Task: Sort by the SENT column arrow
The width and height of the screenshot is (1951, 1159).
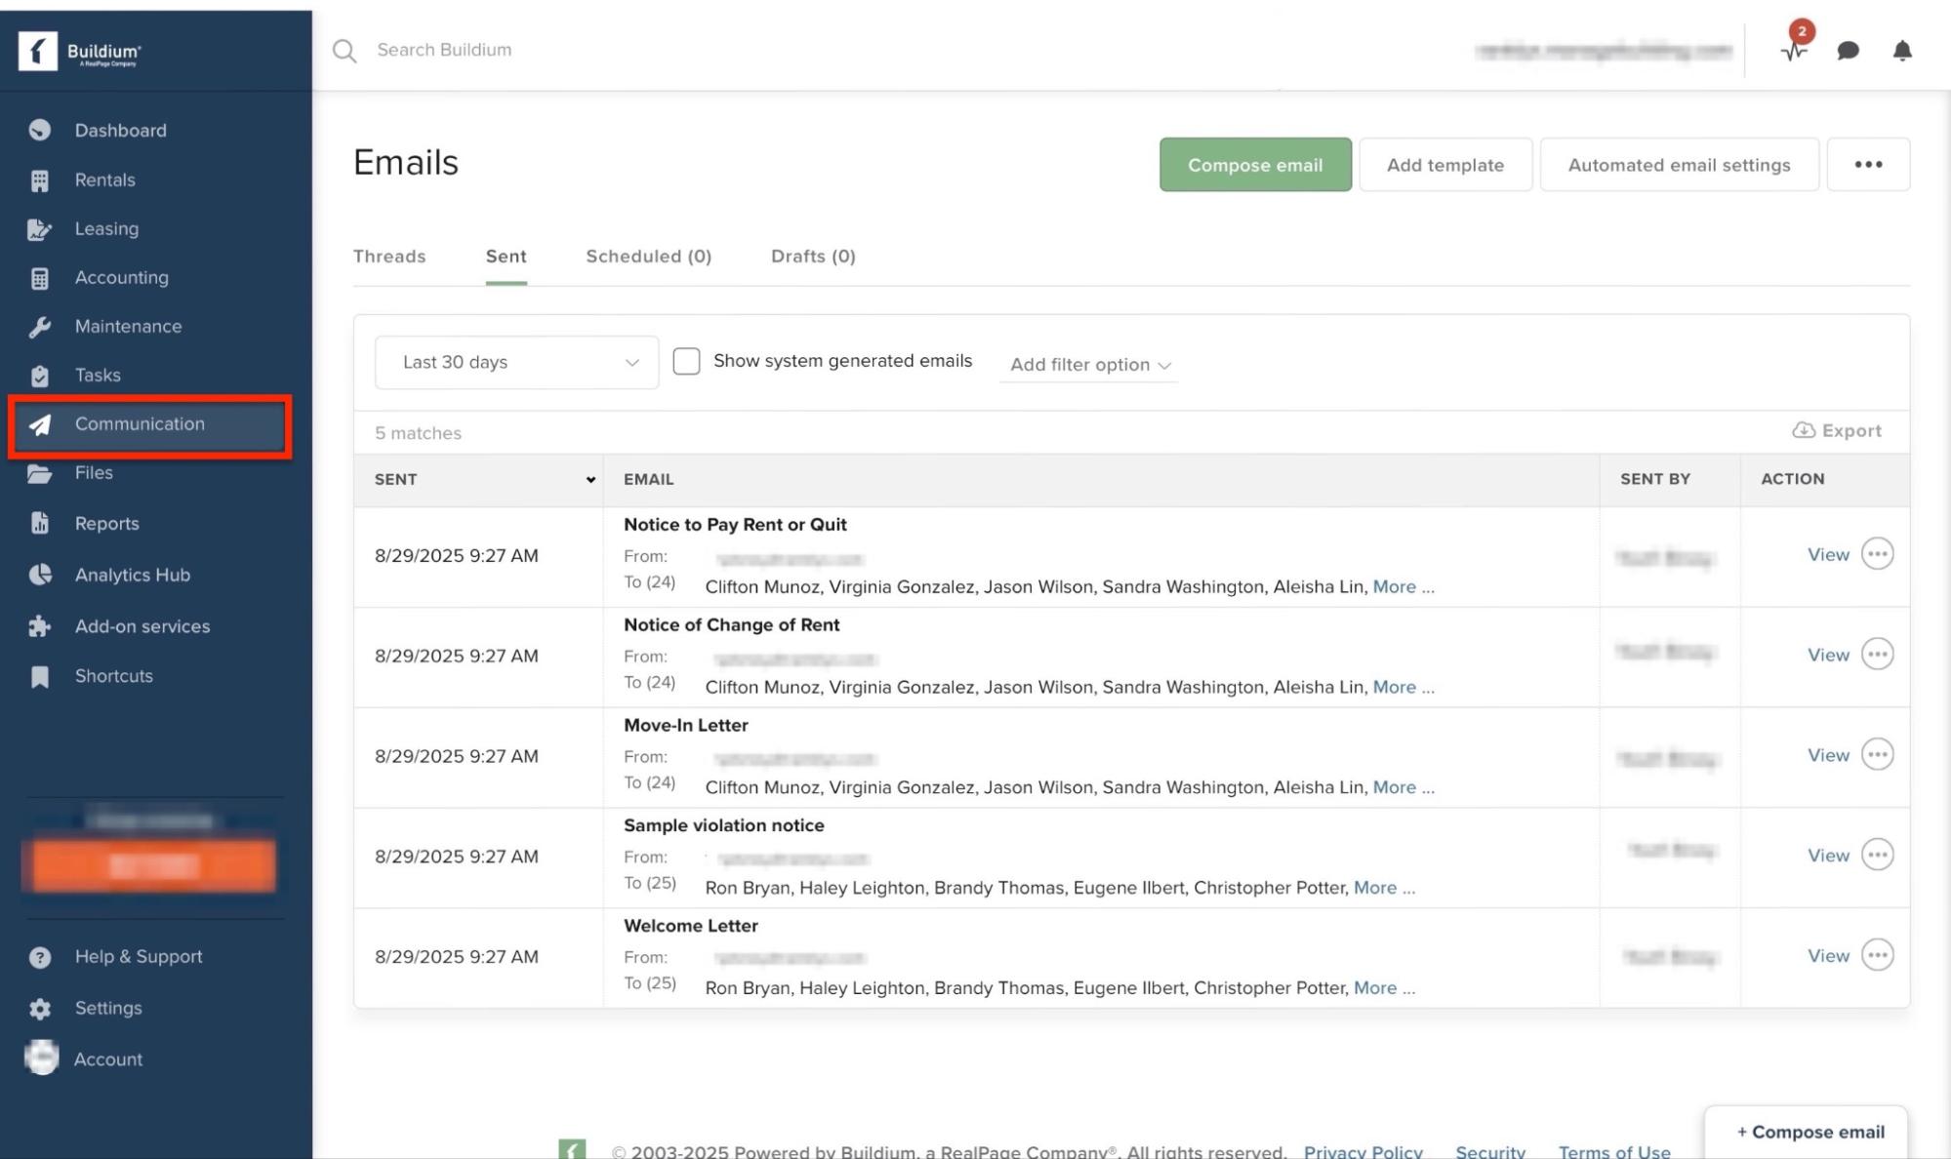Action: (x=590, y=479)
